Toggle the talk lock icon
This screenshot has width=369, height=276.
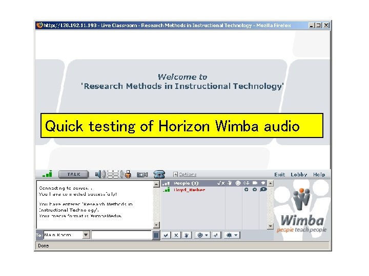[126, 174]
